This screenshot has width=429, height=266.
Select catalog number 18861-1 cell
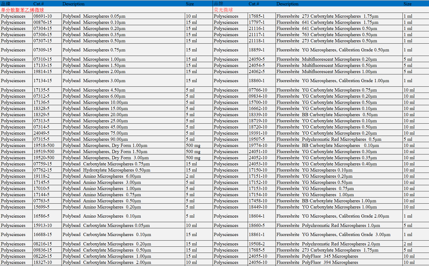click(256, 234)
